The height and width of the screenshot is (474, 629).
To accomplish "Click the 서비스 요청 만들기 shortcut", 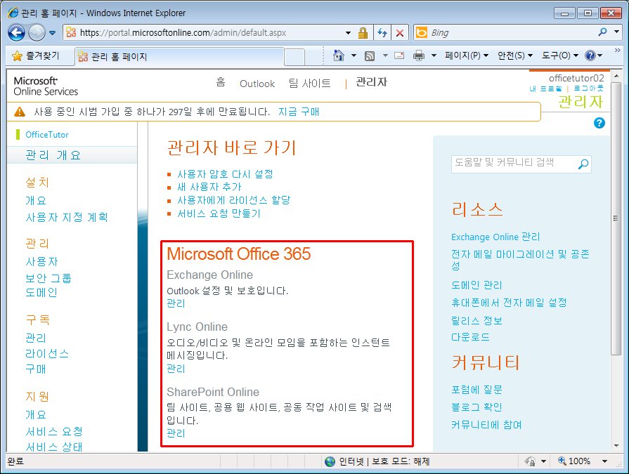I will coord(219,213).
